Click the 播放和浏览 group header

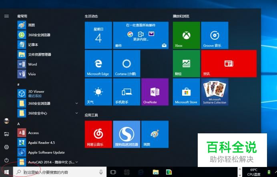pyautogui.click(x=181, y=16)
